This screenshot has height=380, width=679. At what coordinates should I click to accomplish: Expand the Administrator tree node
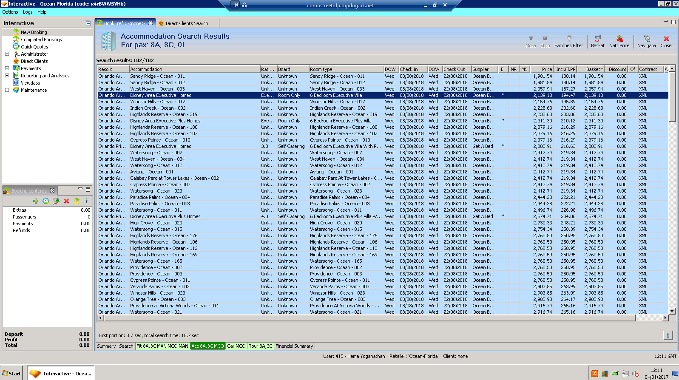(7, 54)
